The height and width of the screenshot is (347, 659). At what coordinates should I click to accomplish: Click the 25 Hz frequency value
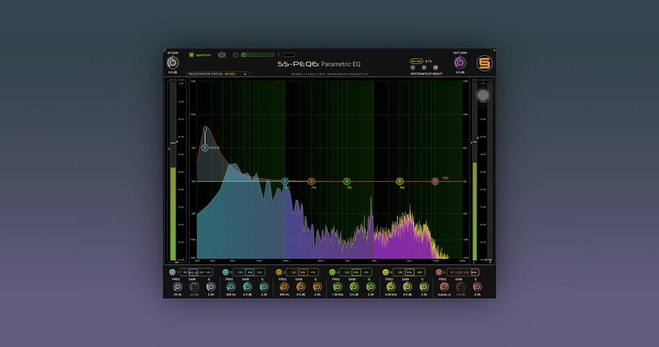coord(178,295)
